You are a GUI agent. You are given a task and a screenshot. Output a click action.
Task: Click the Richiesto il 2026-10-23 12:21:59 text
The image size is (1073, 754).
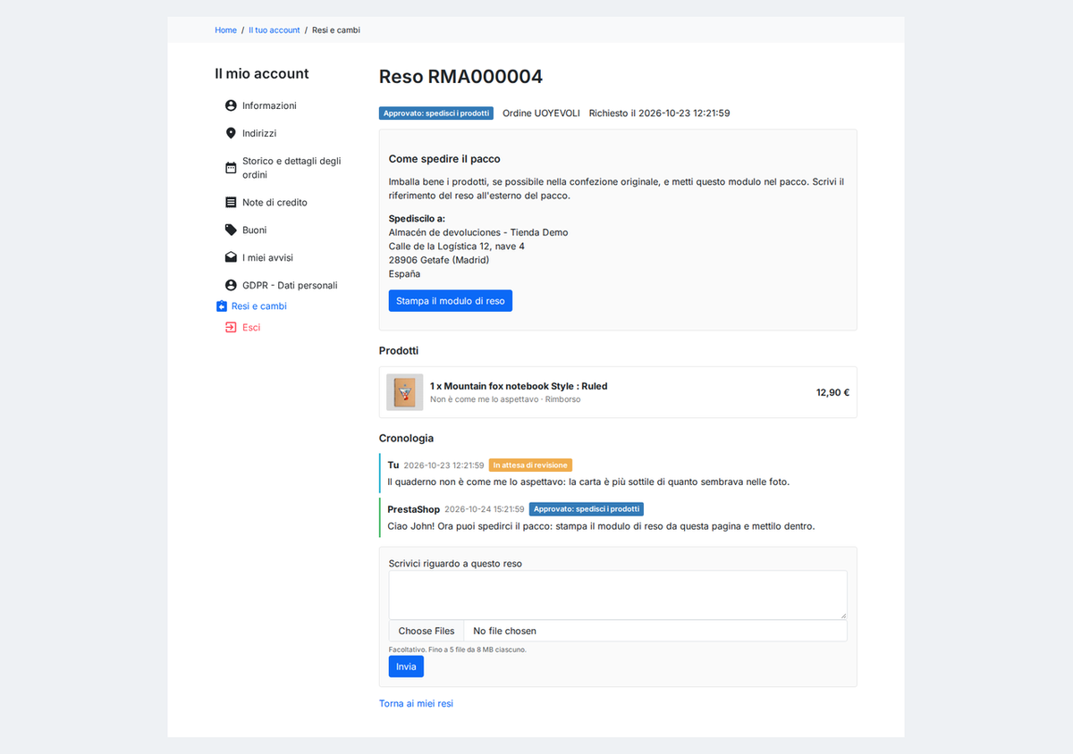(x=660, y=113)
